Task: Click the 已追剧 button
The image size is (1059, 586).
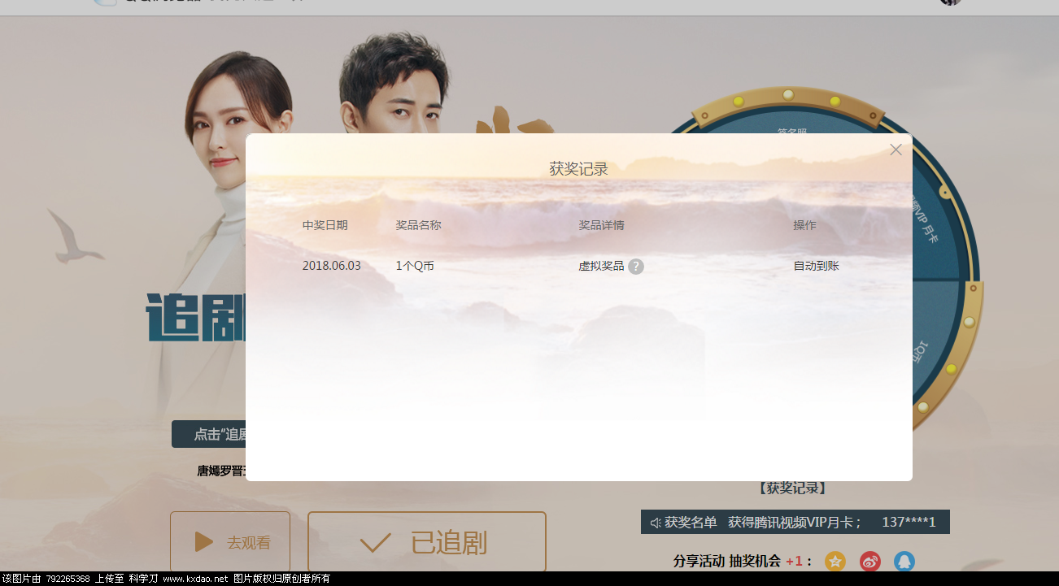Action: [x=426, y=542]
